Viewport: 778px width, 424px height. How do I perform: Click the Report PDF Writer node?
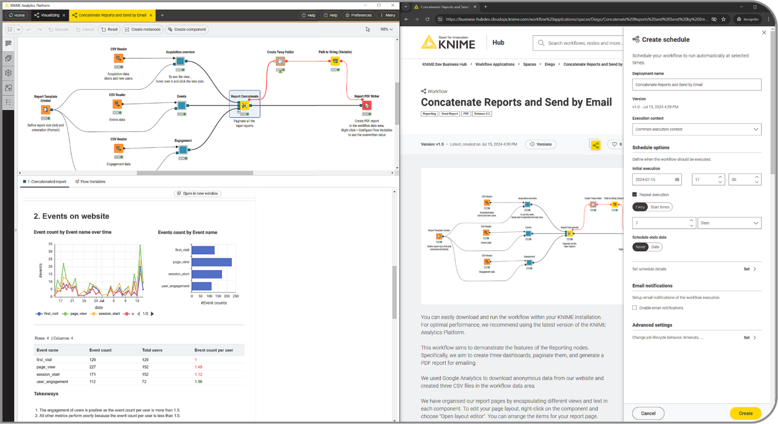pyautogui.click(x=366, y=105)
